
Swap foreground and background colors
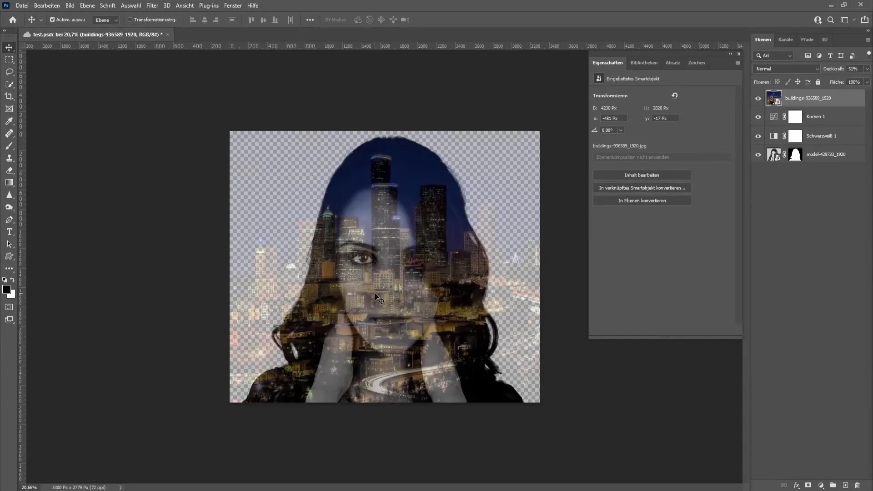(13, 280)
